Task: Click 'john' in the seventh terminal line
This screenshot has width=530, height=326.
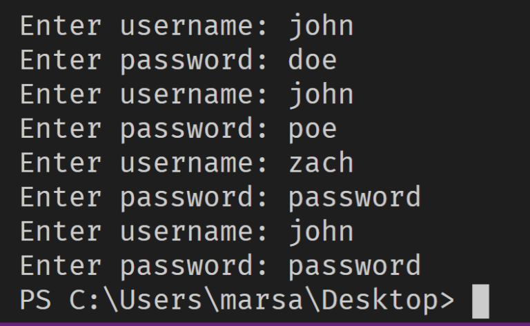Action: [321, 232]
